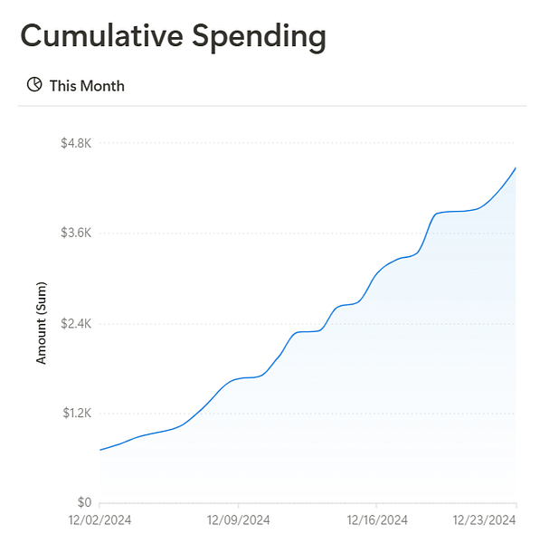The height and width of the screenshot is (543, 540).
Task: Click the 12/02/2024 date label
Action: coord(99,520)
